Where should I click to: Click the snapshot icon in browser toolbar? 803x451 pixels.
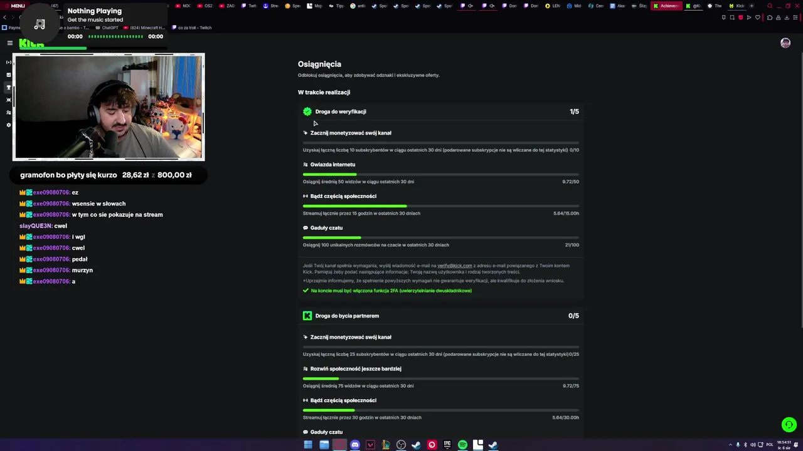point(732,18)
